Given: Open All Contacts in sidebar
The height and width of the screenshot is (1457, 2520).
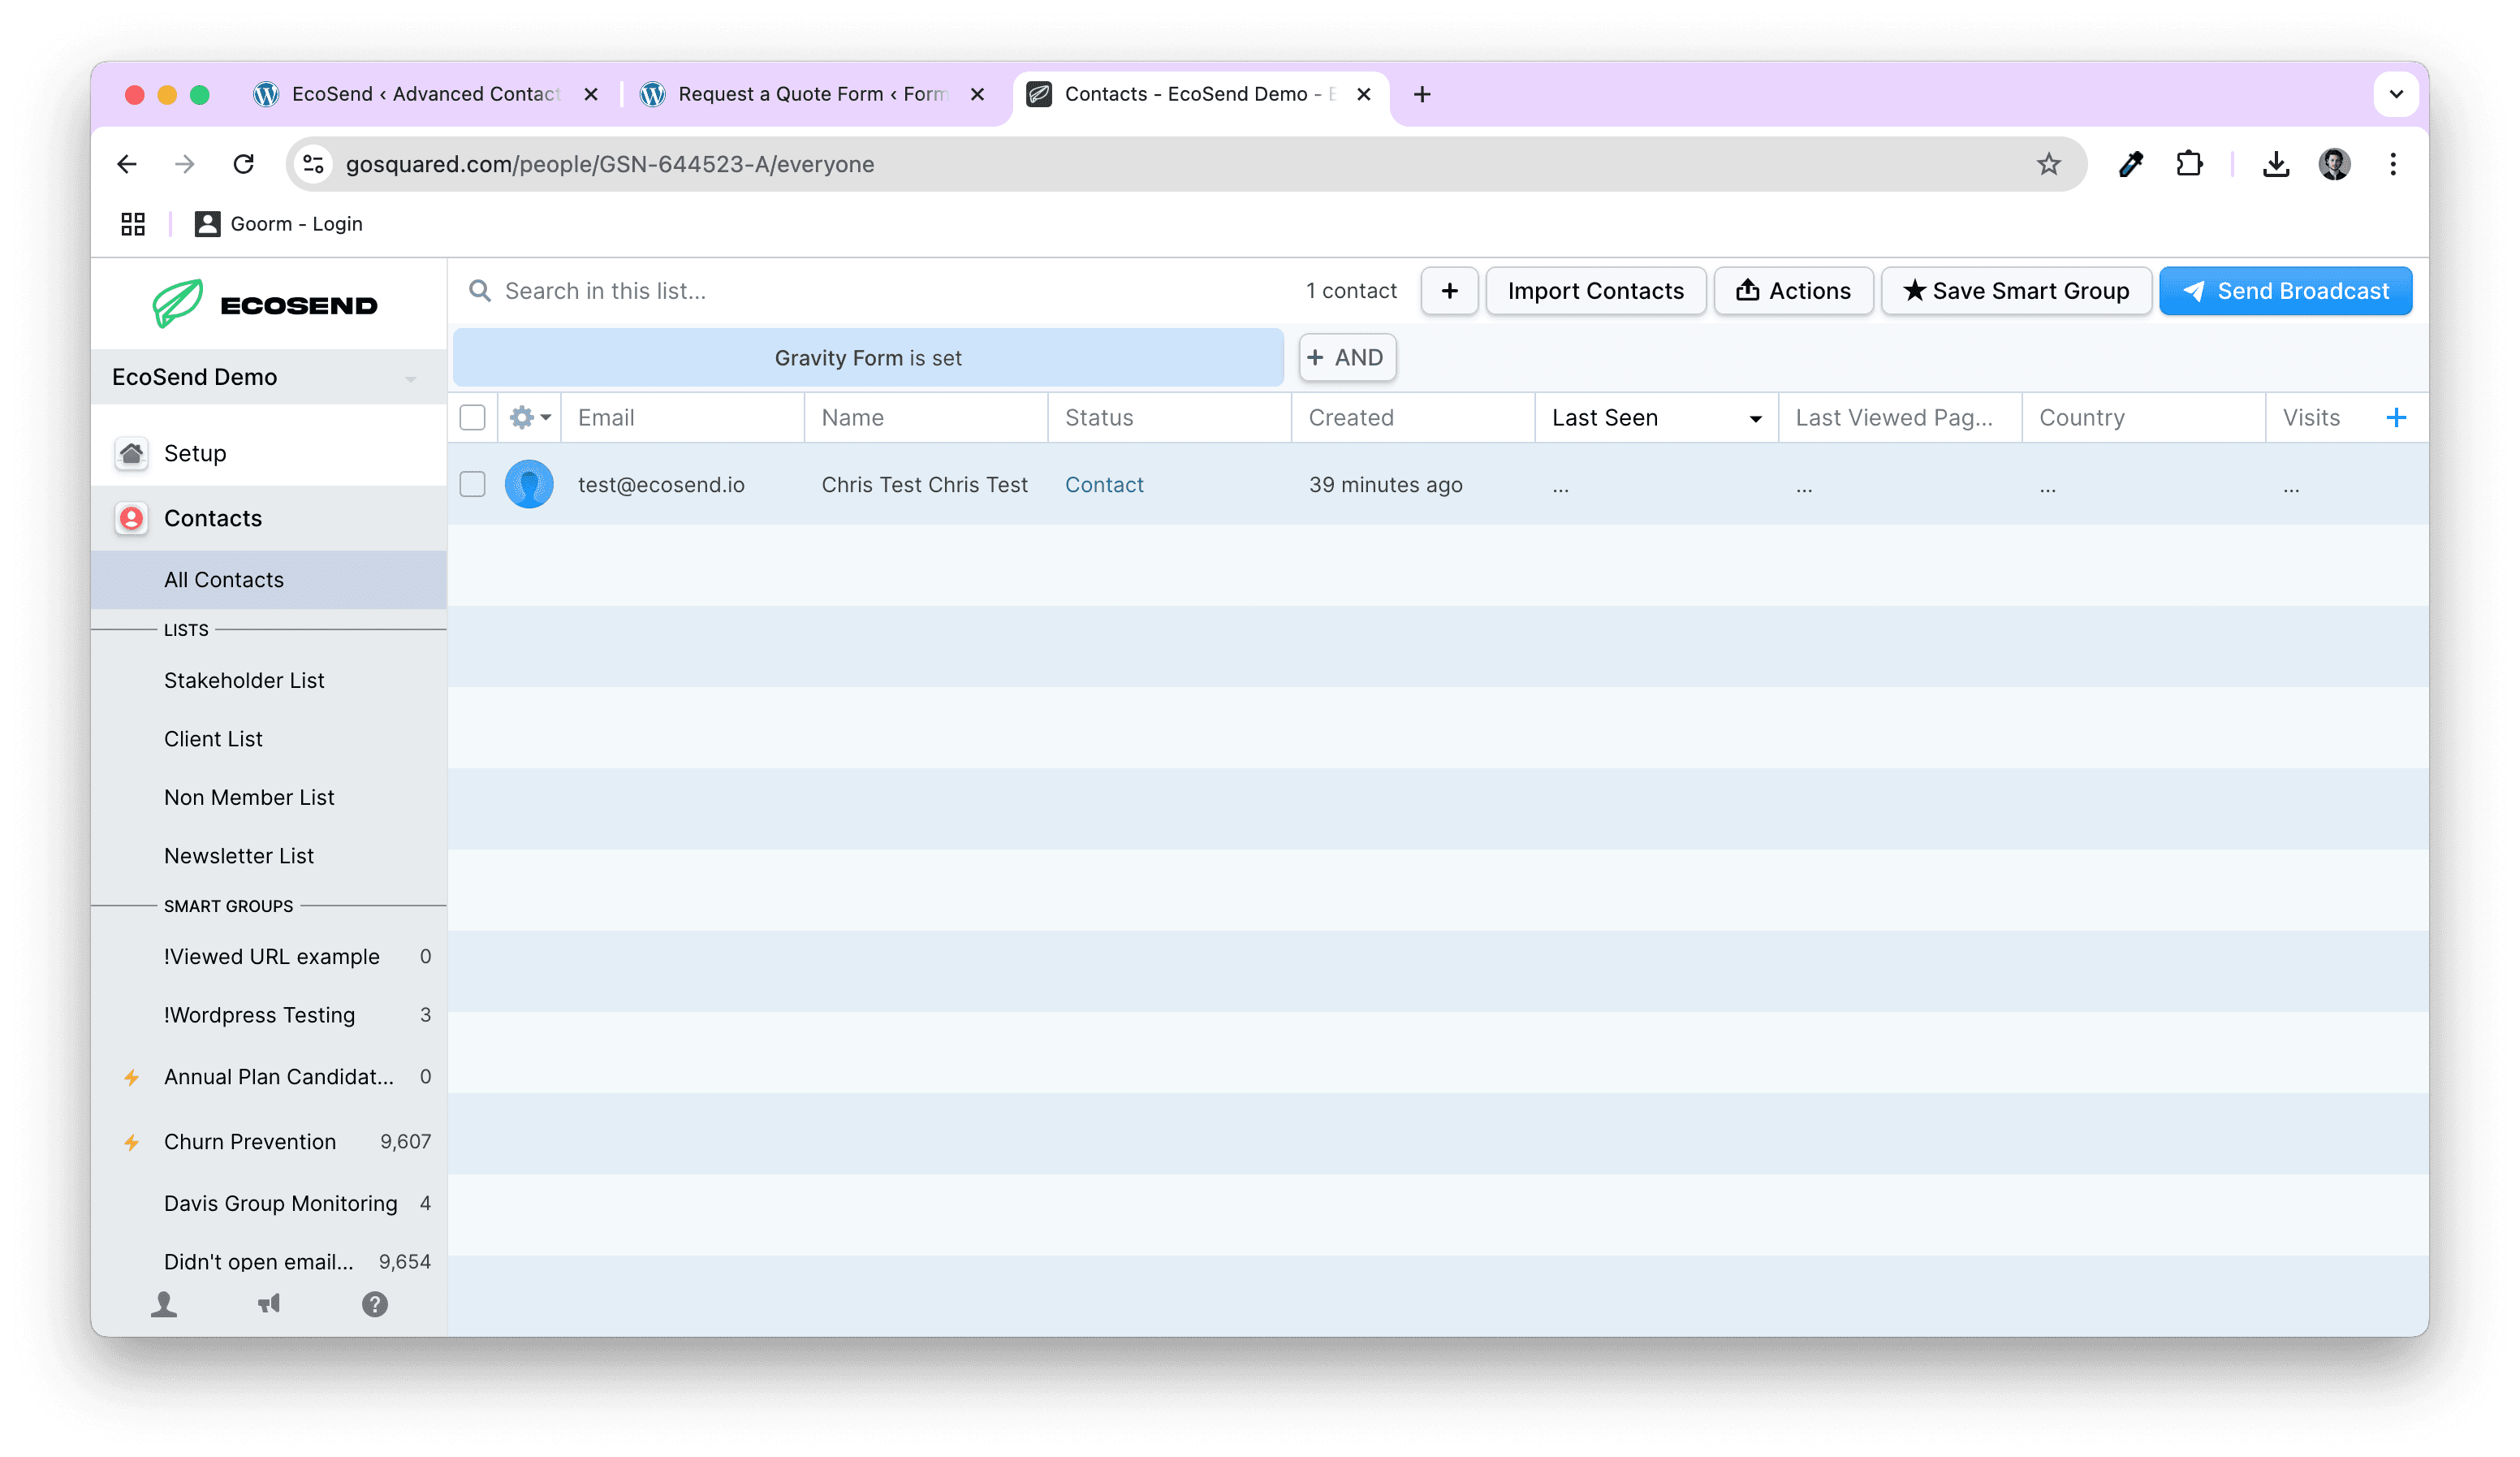Looking at the screenshot, I should (268, 579).
